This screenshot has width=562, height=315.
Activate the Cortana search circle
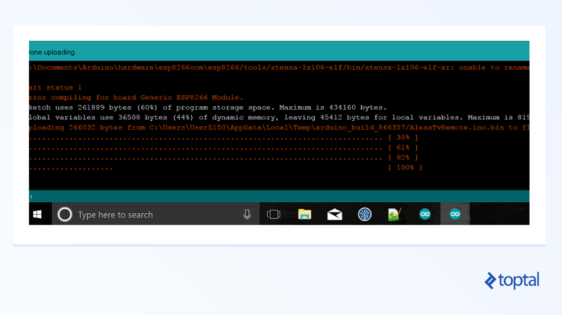coord(65,214)
